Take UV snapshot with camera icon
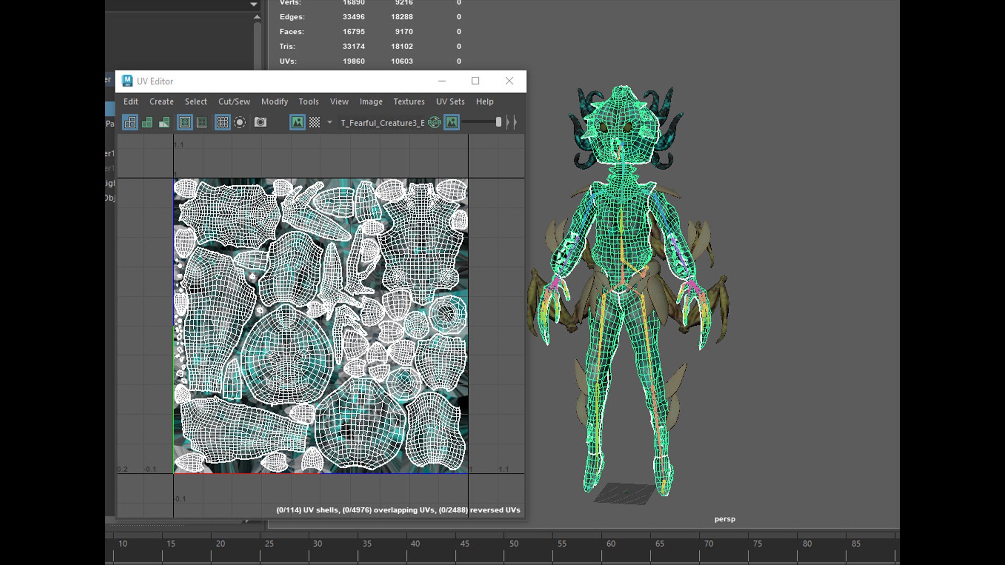The image size is (1005, 565). click(x=260, y=122)
